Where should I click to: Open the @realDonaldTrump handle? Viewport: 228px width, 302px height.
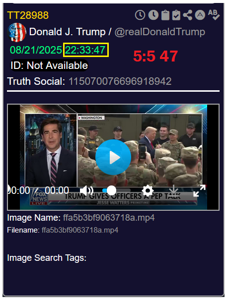coord(160,32)
